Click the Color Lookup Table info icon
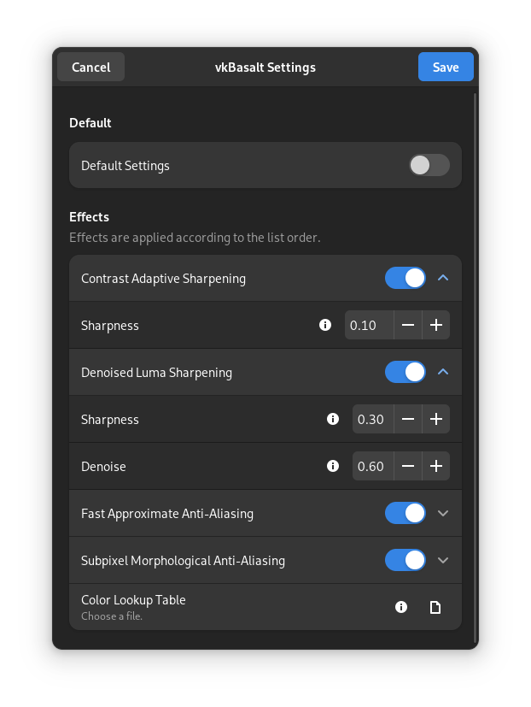This screenshot has width=531, height=707. click(401, 607)
